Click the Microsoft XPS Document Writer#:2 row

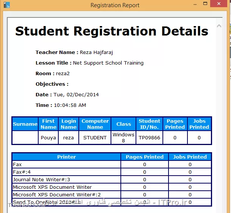(x=112, y=194)
